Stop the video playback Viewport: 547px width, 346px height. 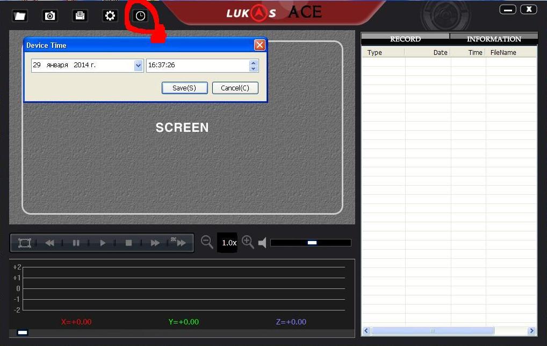click(128, 243)
